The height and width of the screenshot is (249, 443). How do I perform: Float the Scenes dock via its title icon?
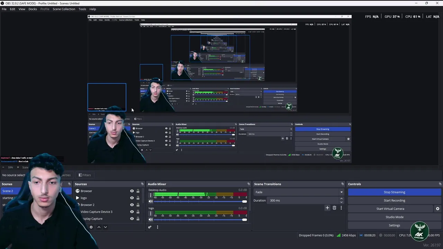[x=69, y=184]
